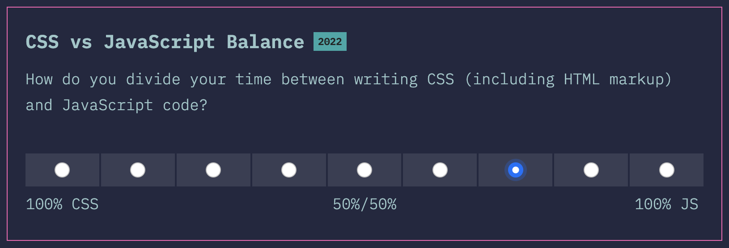This screenshot has width=729, height=248.
Task: Select the middle 50%/50% radio button
Action: point(364,170)
